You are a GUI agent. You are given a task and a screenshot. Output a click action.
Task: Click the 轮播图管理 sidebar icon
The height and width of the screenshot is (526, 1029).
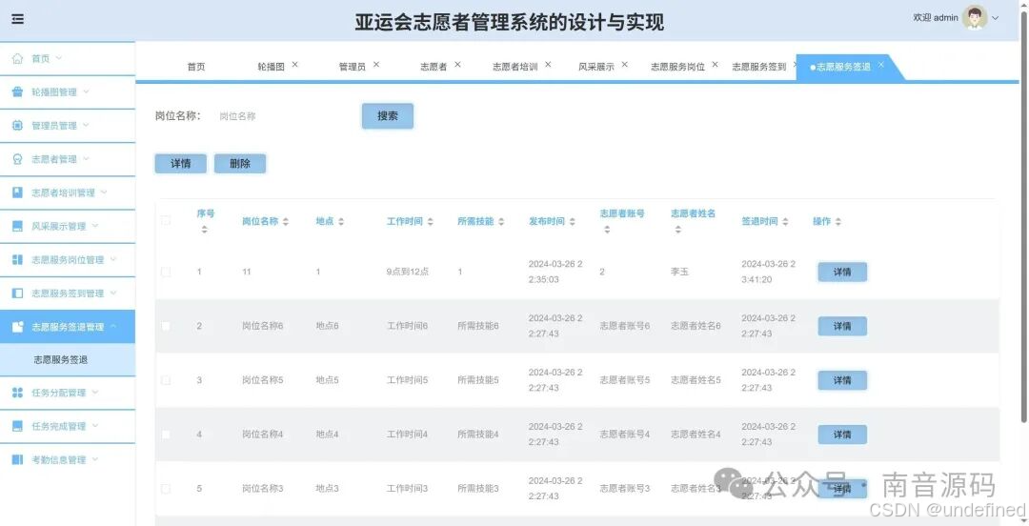(x=18, y=91)
